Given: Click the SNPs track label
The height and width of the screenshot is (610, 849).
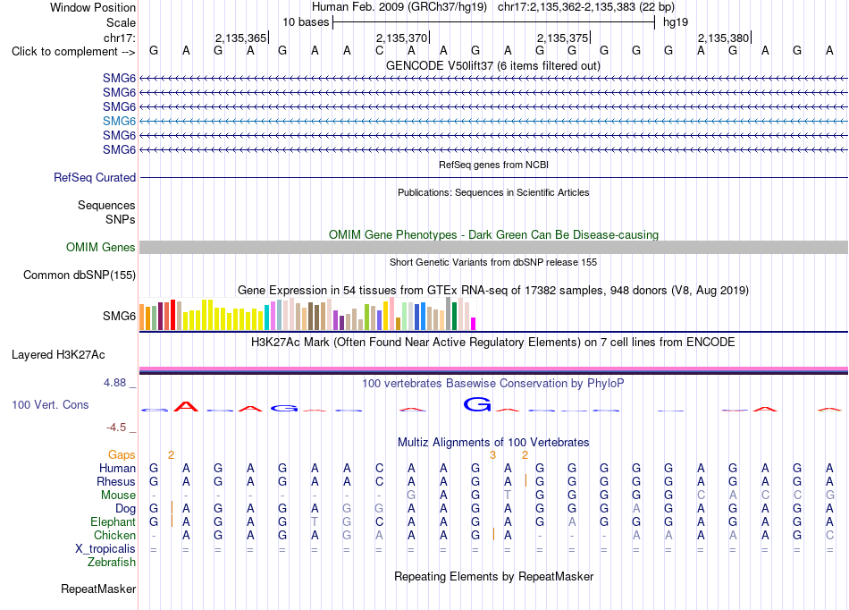Looking at the screenshot, I should (121, 219).
